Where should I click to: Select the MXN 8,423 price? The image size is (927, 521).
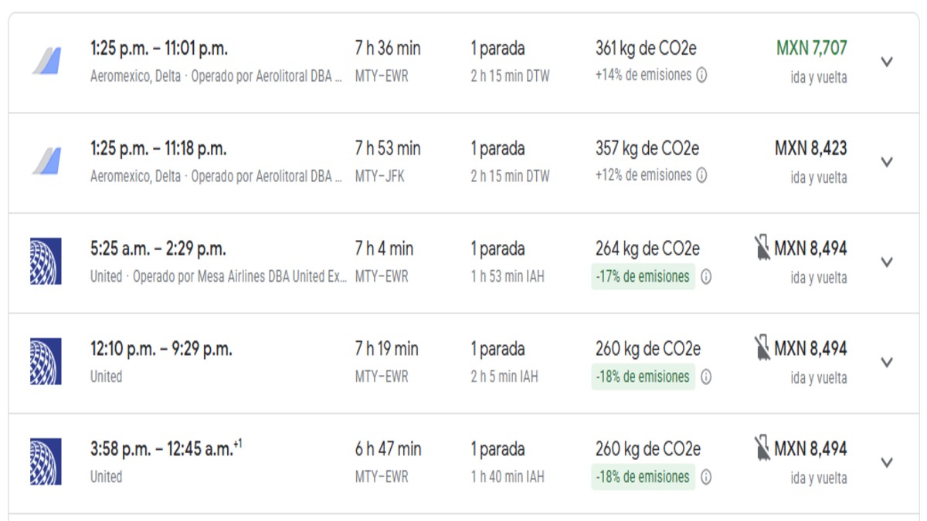tap(810, 148)
